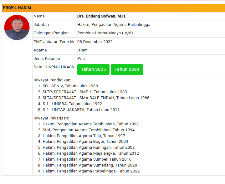Click the Riwayat Pekerjaan heading
Viewport: 225px width, 184px height.
click(x=51, y=118)
